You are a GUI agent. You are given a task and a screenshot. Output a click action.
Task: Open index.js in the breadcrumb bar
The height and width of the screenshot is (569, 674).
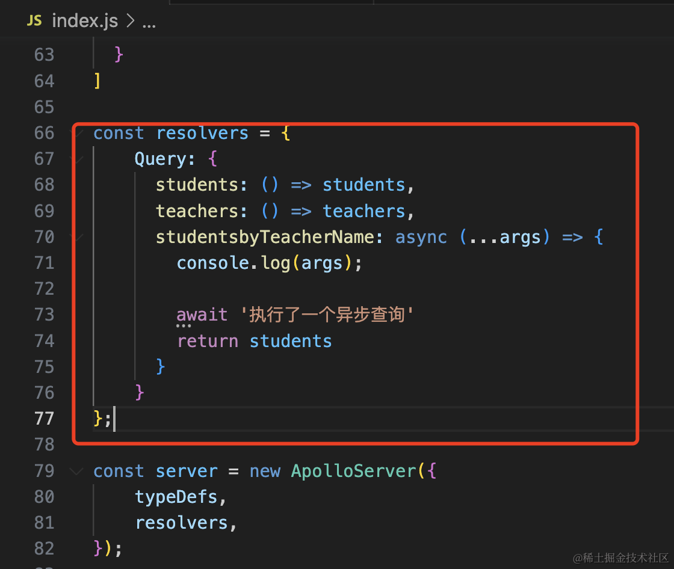point(85,20)
